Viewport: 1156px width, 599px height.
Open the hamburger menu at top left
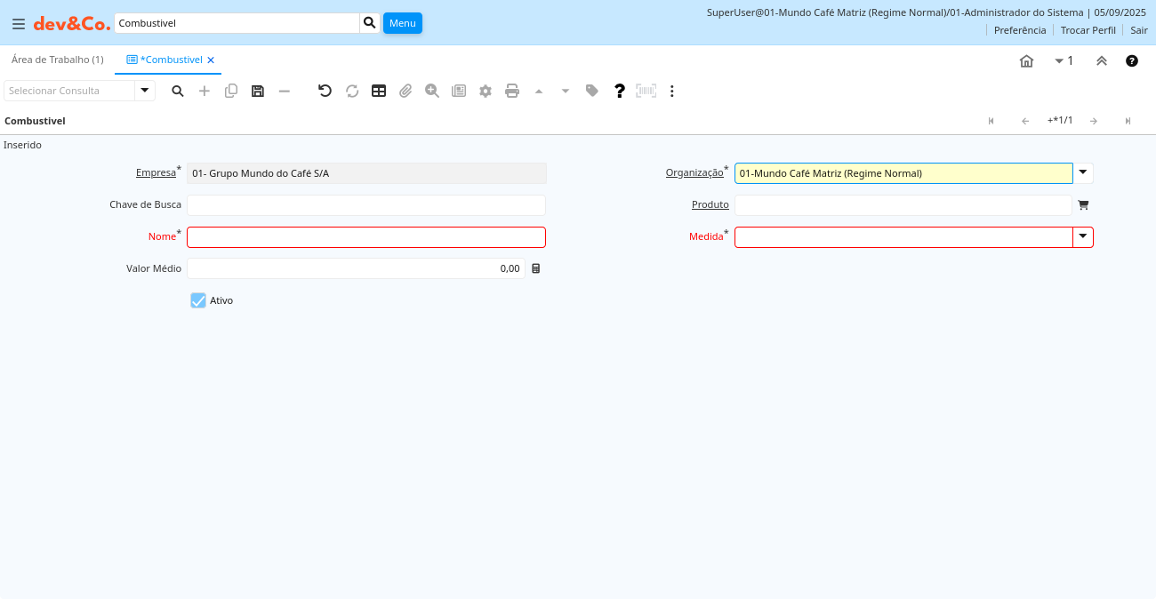[18, 24]
